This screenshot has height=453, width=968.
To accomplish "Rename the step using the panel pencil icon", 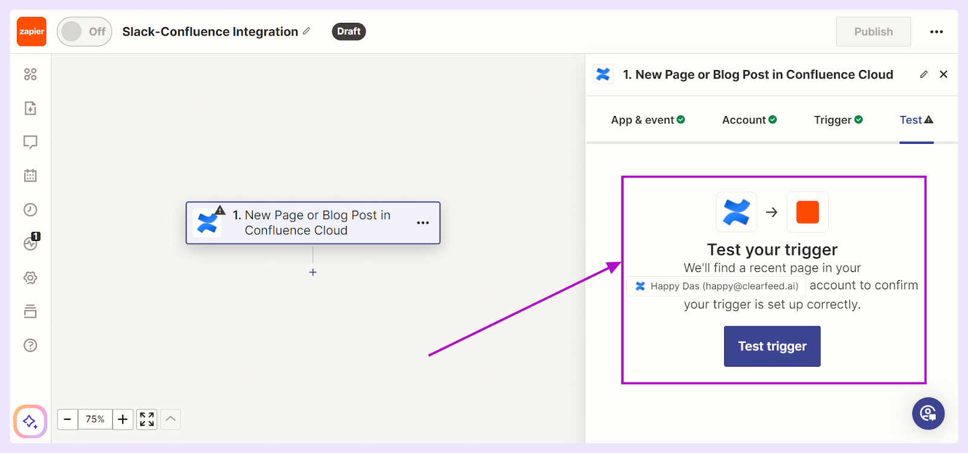I will [924, 74].
